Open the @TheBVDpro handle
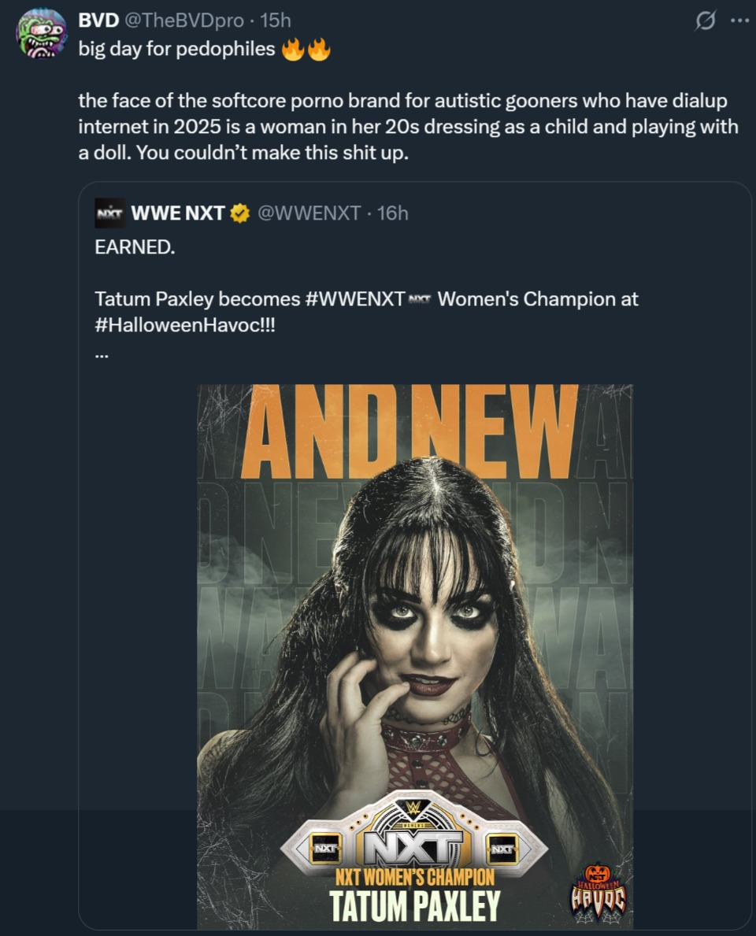756x936 pixels. (184, 20)
